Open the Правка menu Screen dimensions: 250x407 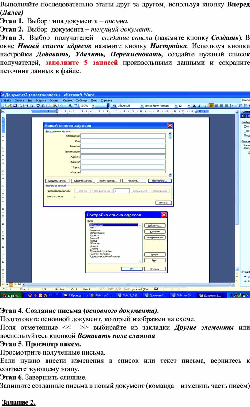(x=19, y=100)
